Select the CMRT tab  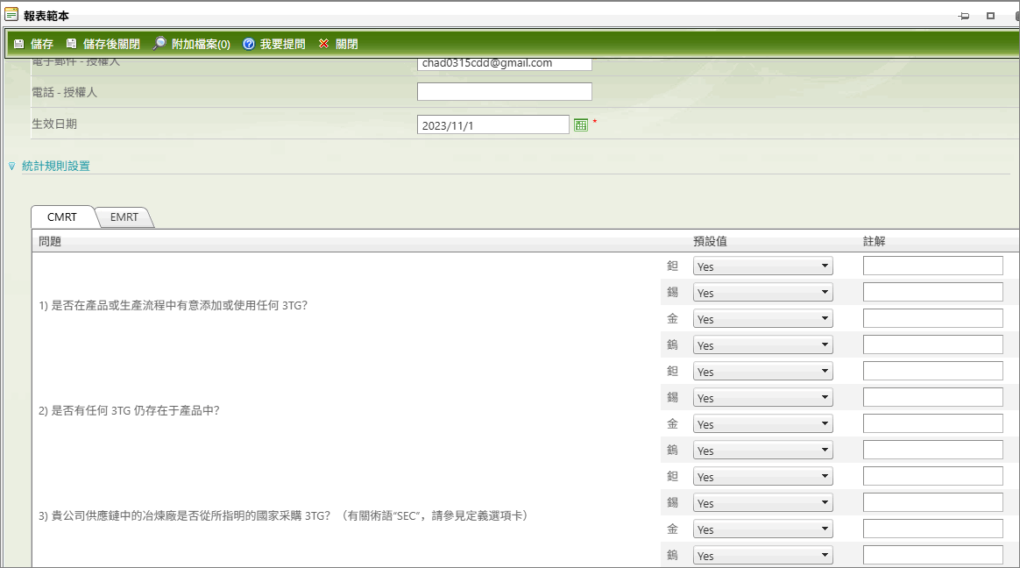point(62,217)
